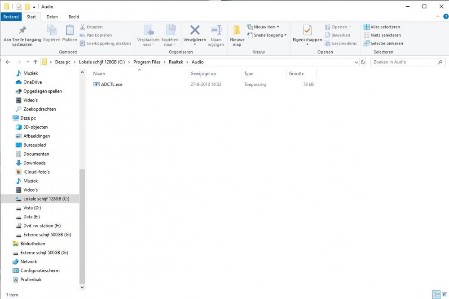Click the Kopiëren icon in Klembord group
This screenshot has width=449, height=299.
[x=52, y=31]
